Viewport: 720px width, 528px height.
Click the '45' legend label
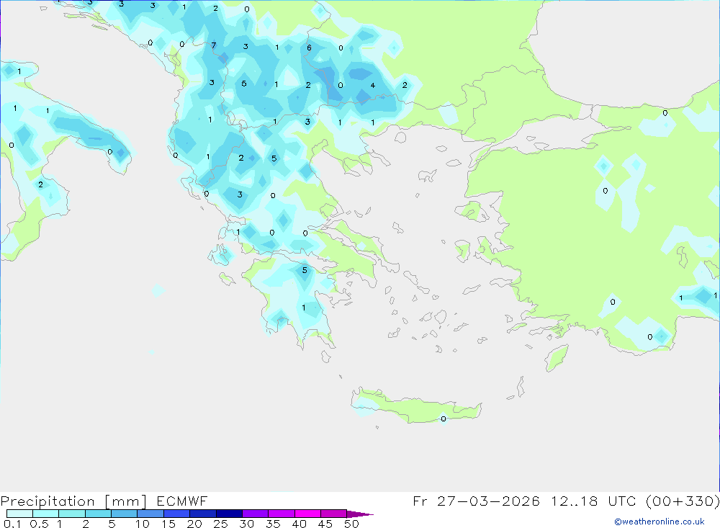tap(325, 524)
